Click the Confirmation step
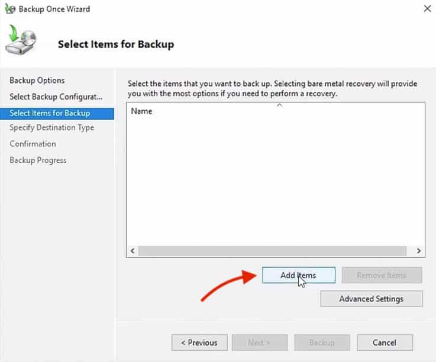The width and height of the screenshot is (436, 362). pos(33,144)
